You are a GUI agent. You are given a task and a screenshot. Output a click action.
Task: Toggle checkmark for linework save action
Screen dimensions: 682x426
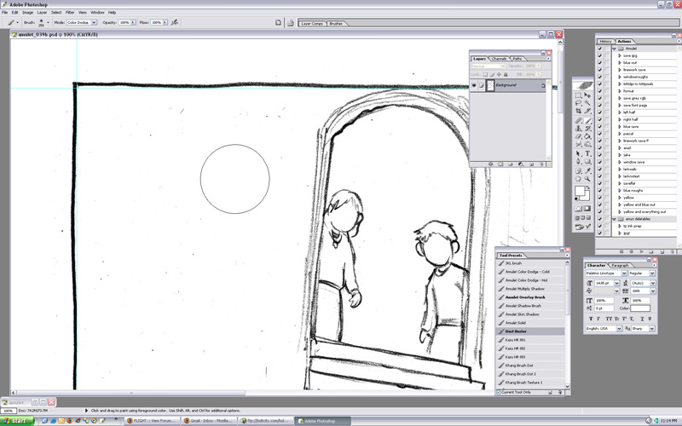[600, 70]
